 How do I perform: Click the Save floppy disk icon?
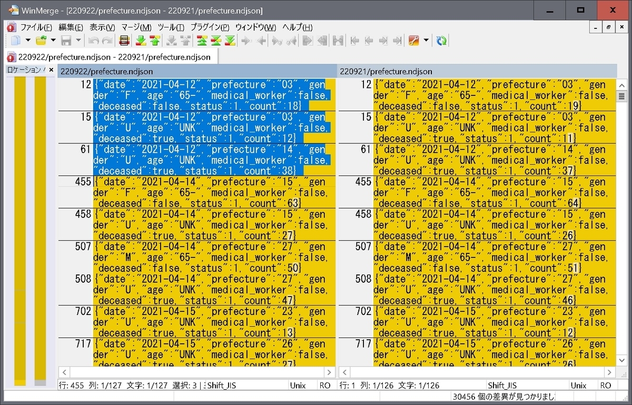(66, 41)
